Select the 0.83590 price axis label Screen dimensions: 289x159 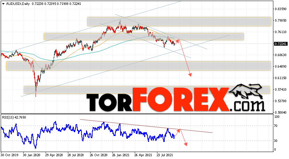coord(281,9)
